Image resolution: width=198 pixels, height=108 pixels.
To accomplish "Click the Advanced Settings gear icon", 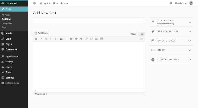I will click(x=153, y=60).
